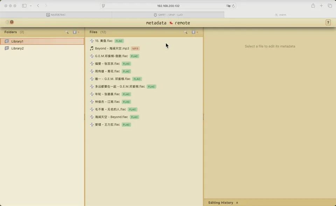Viewport: 336px width, 206px height.
Task: Click Safari's Share icon
Action: coord(313,6)
